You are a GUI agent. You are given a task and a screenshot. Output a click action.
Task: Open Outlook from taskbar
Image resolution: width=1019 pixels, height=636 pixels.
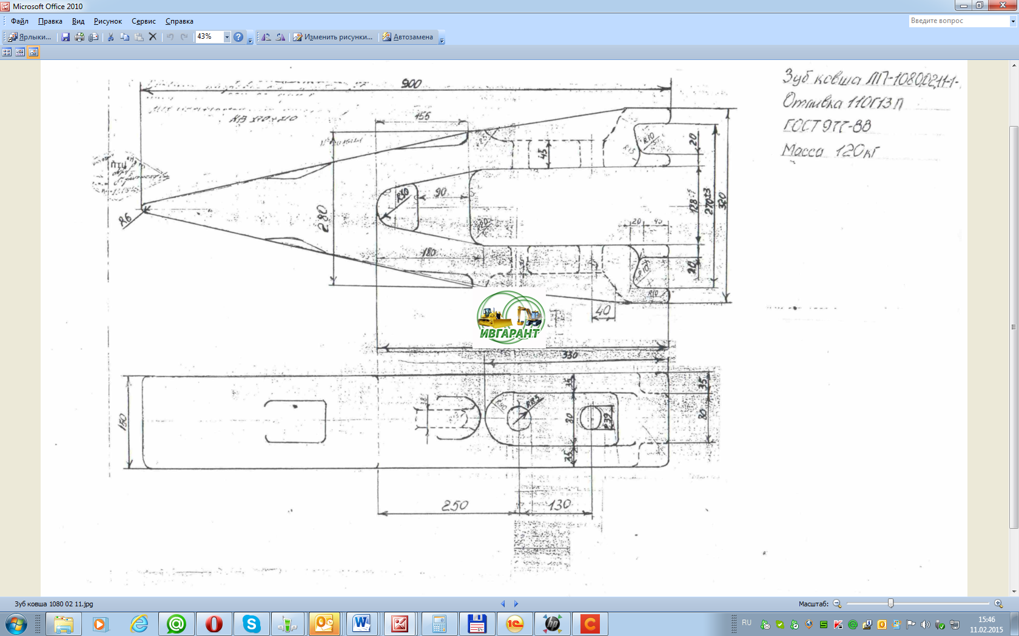(325, 624)
